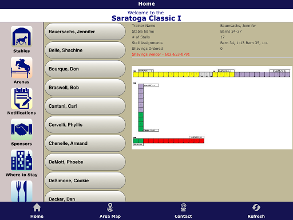Go to Home in the bottom bar
Image resolution: width=293 pixels, height=220 pixels.
tap(37, 211)
